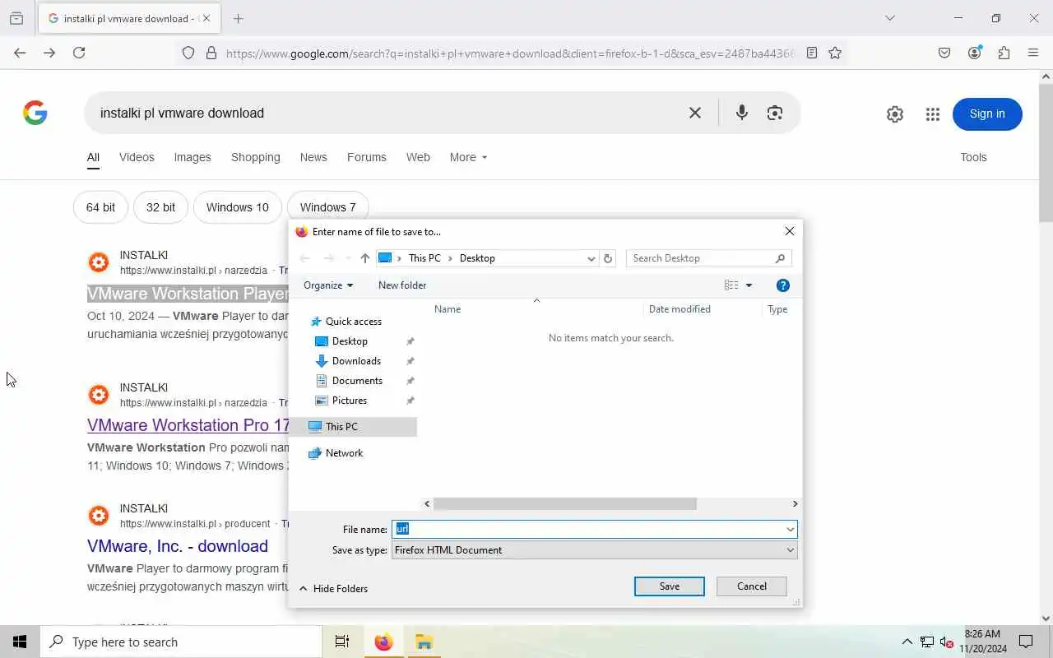Apply the 64 bit filter chip
The width and height of the screenshot is (1053, 658).
tap(100, 207)
